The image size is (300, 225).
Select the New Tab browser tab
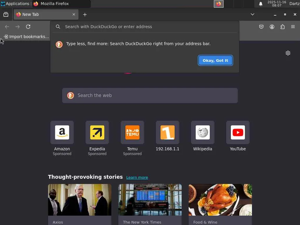[x=46, y=15]
